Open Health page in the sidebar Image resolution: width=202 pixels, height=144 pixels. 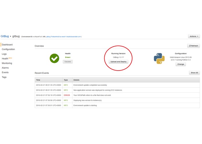pos(5,59)
